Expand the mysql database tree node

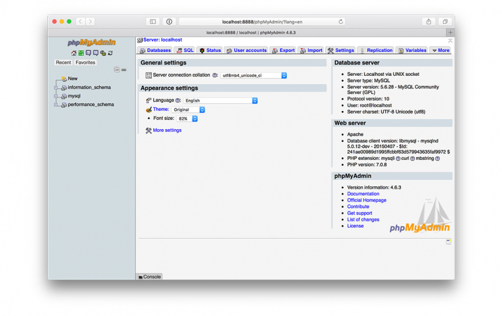click(56, 97)
